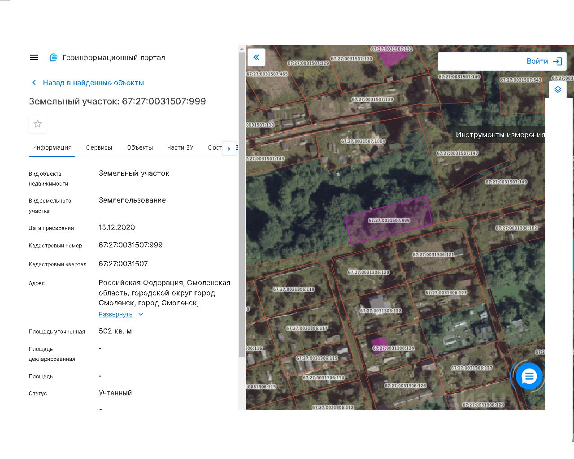The image size is (574, 459).
Task: Click Геоинформационный портал title
Action: (114, 57)
